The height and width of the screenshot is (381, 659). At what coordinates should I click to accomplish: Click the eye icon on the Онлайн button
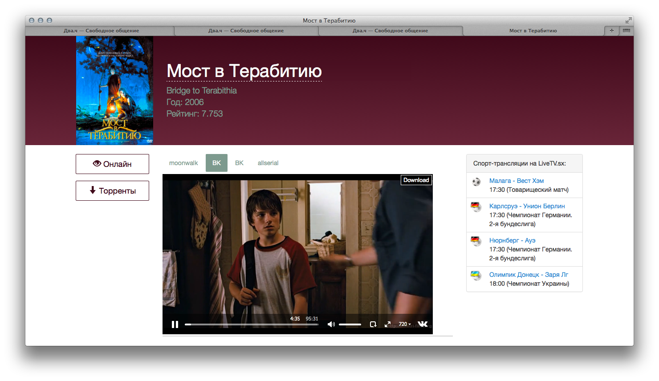pyautogui.click(x=97, y=163)
